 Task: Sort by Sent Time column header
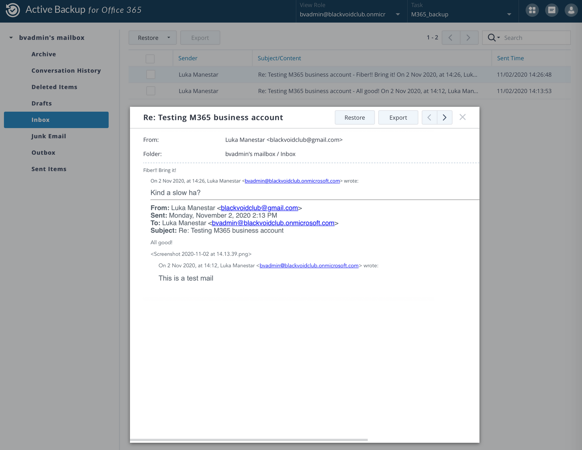[510, 58]
